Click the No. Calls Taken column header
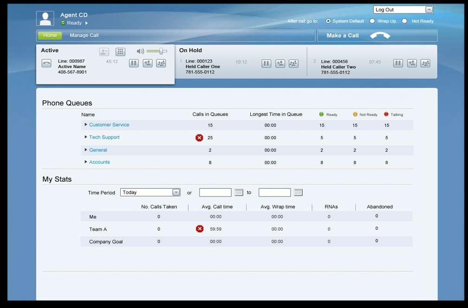The height and width of the screenshot is (308, 468). pos(159,206)
